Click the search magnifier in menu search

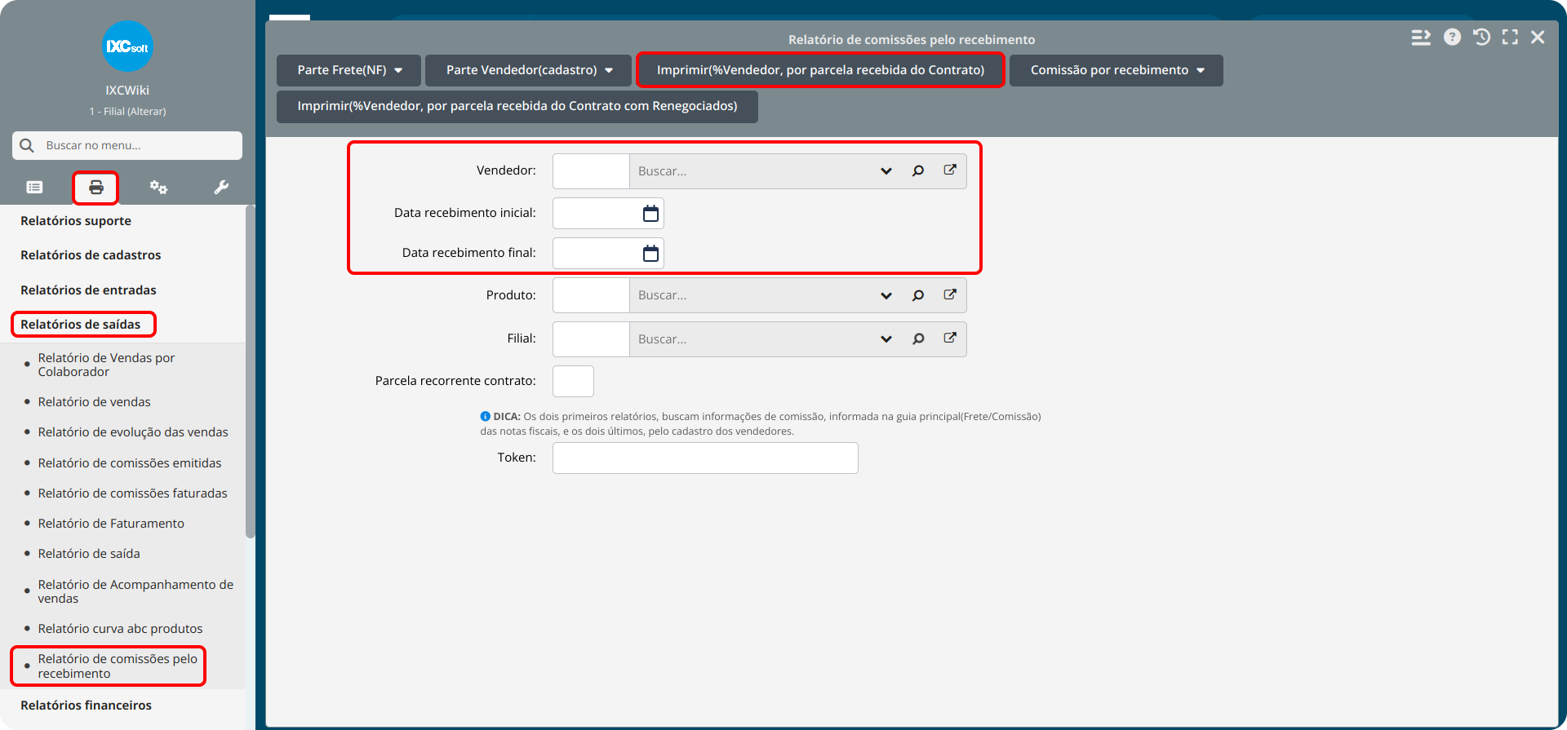pyautogui.click(x=27, y=145)
